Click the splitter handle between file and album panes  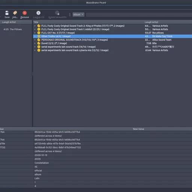click(33, 74)
